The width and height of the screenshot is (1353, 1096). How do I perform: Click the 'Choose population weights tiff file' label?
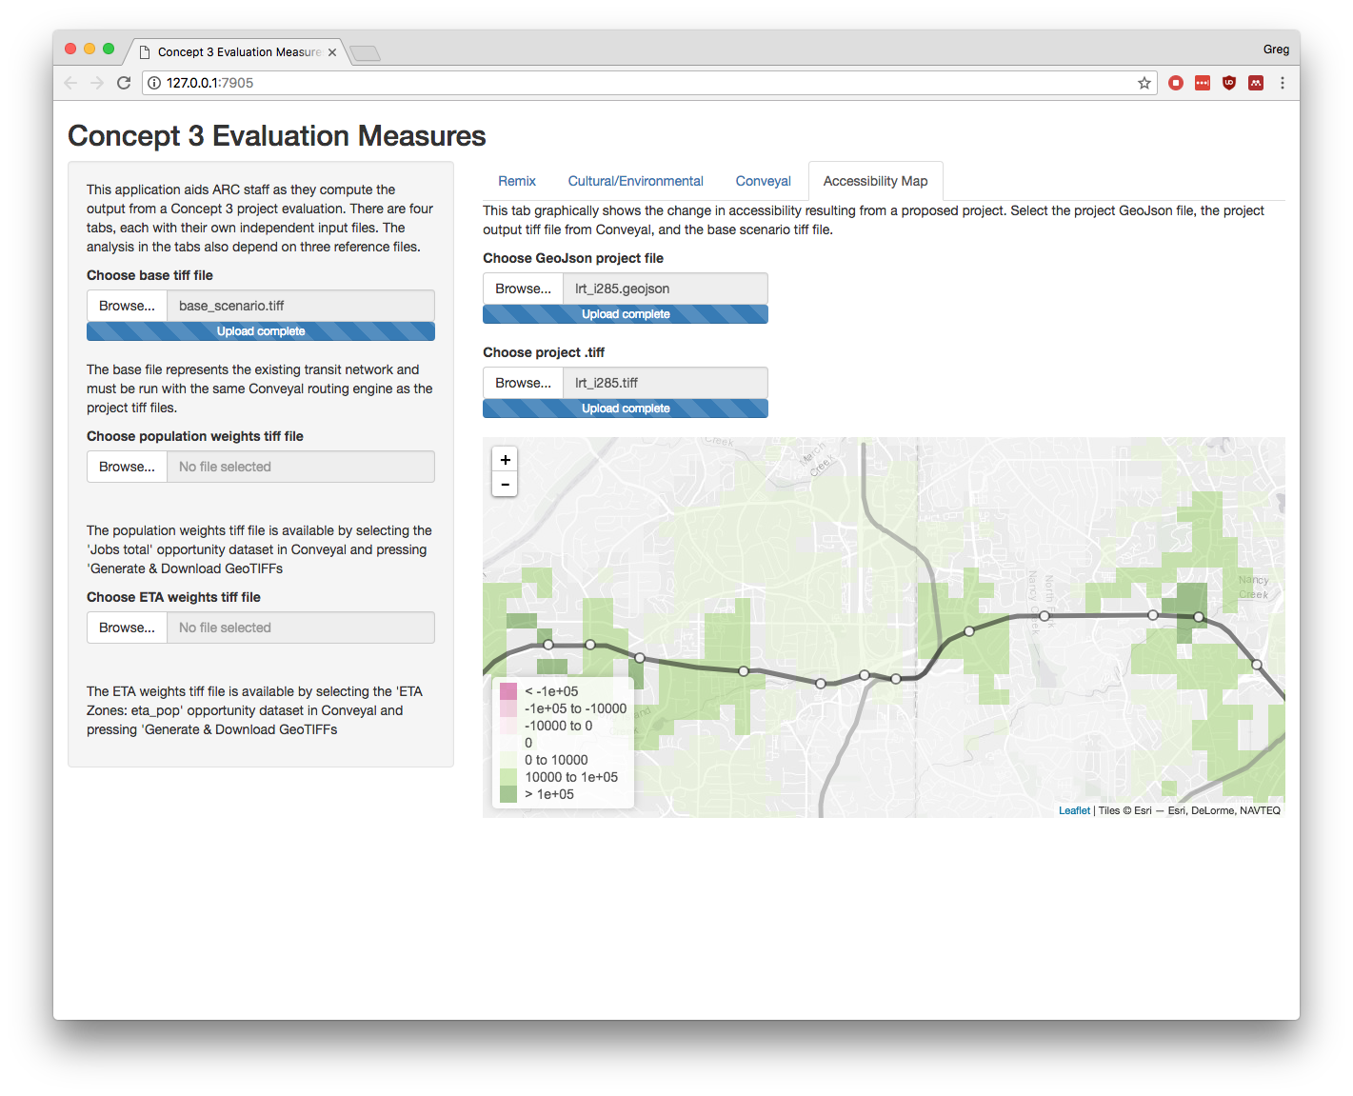pos(195,436)
